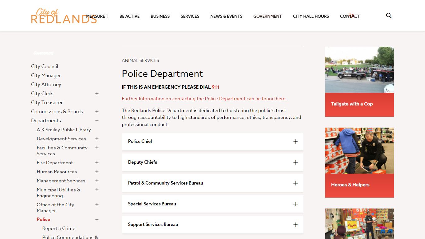Viewport: 425px width, 239px height.
Task: Expand Fire Department plus icon
Action: pos(97,163)
